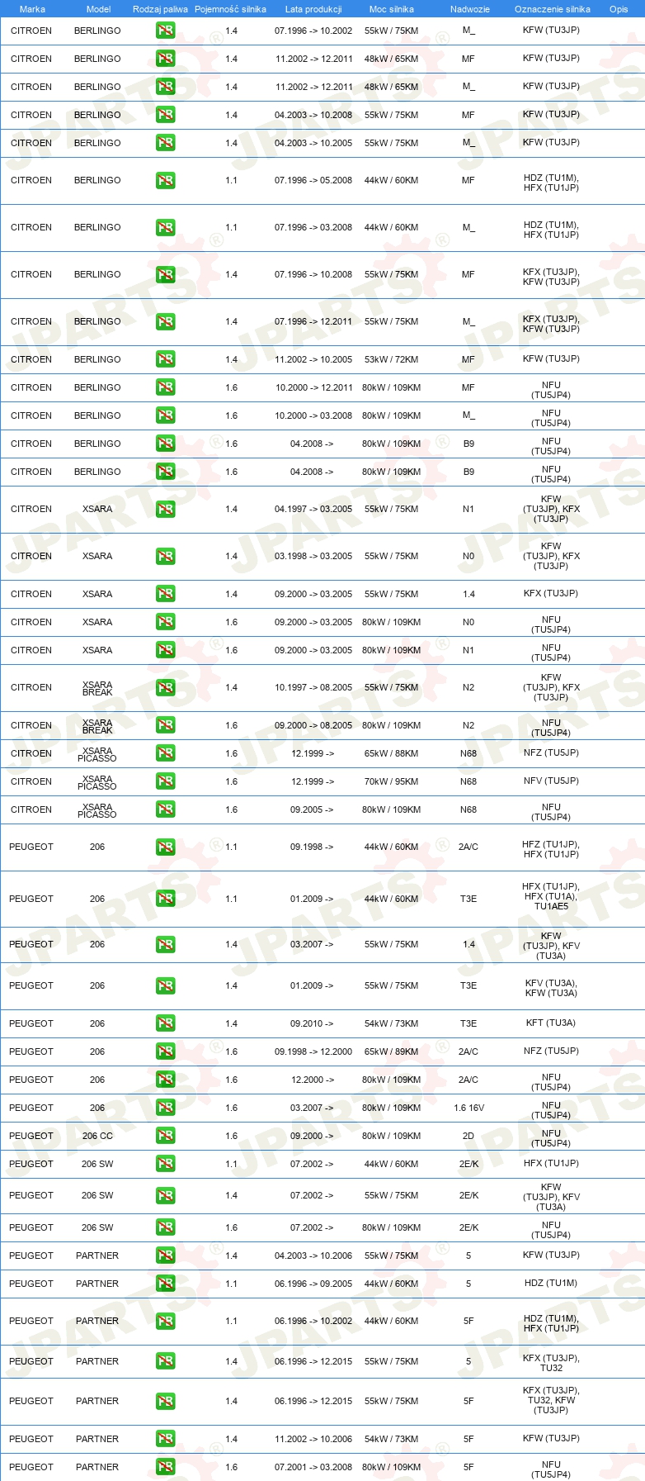Screen dimensions: 645x1481
Task: Click fuel icon for Xsara 03.1998 -> 03.2005
Action: (x=166, y=556)
